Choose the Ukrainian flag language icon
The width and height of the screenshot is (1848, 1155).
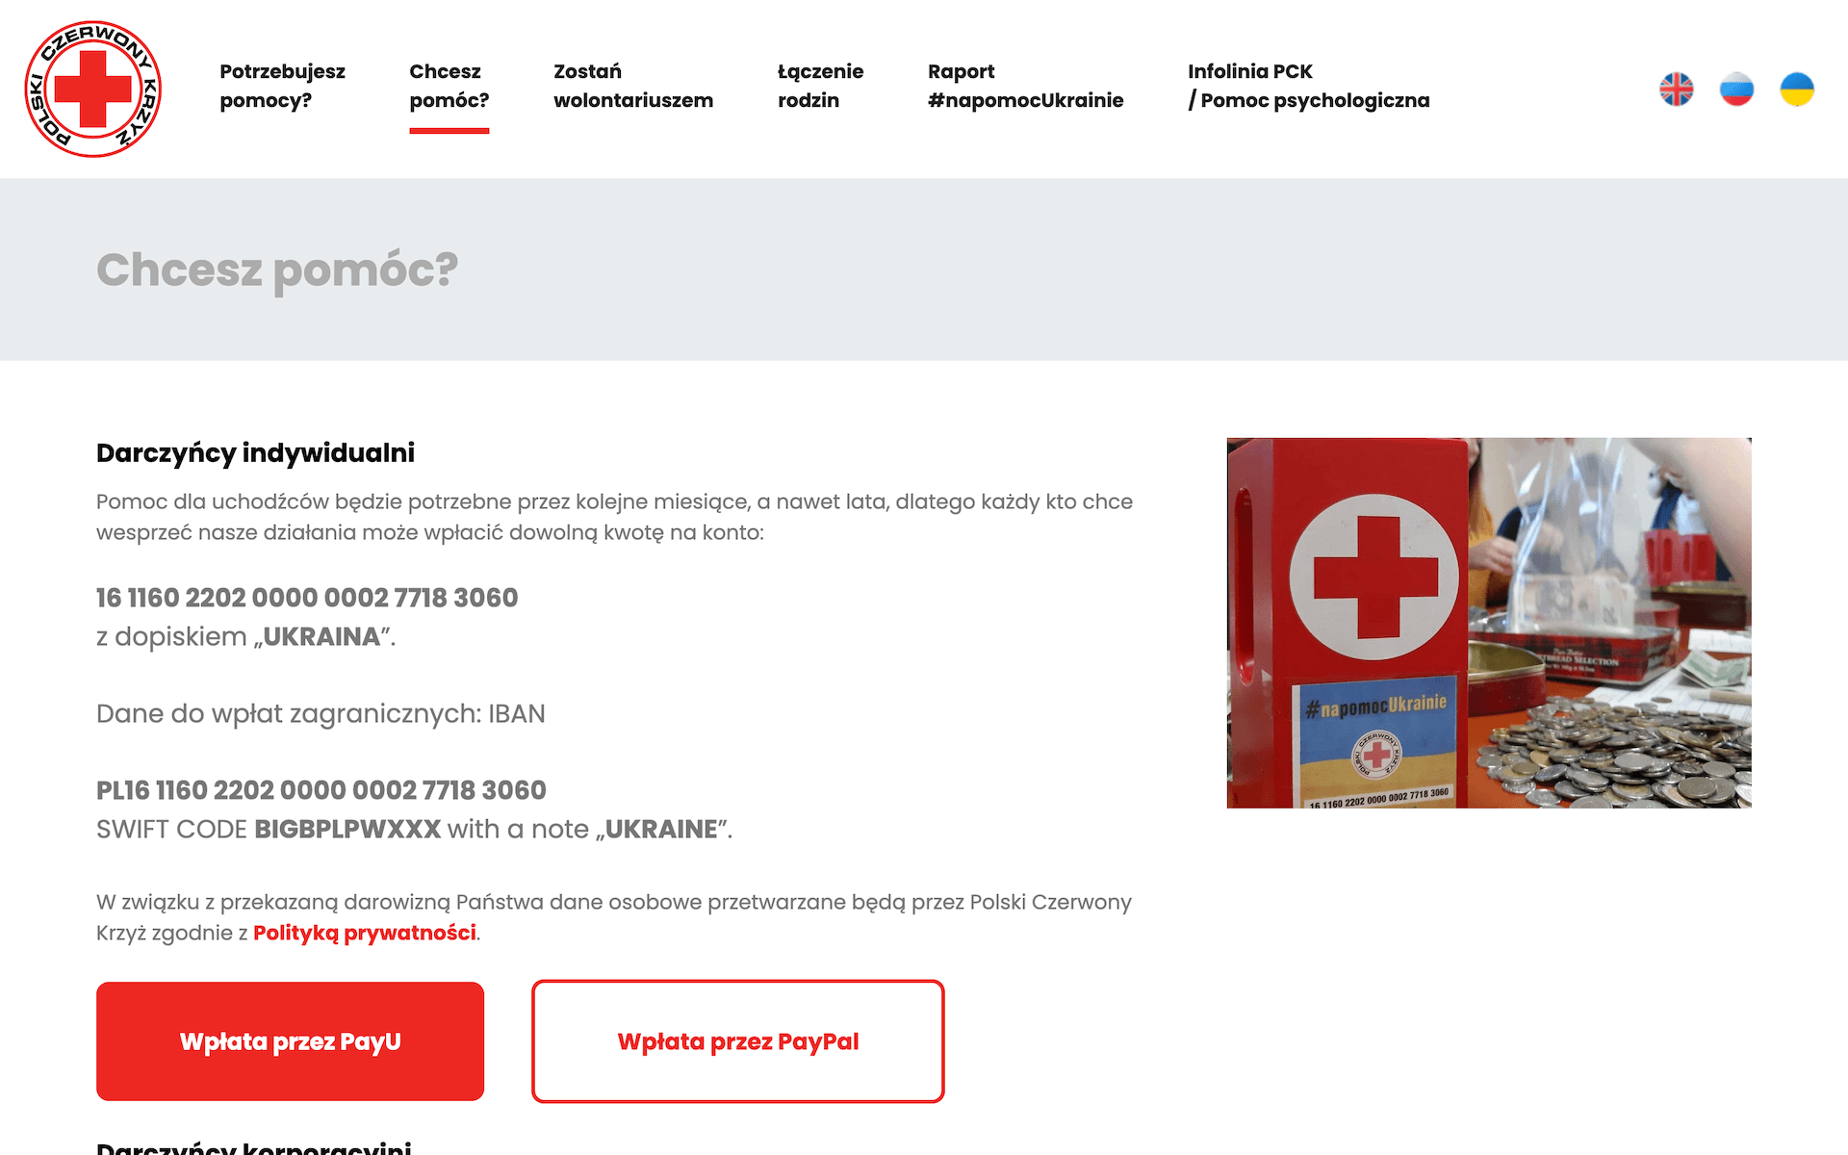click(x=1796, y=90)
